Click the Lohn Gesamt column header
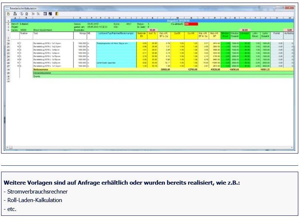299x221 pixels. (265, 34)
